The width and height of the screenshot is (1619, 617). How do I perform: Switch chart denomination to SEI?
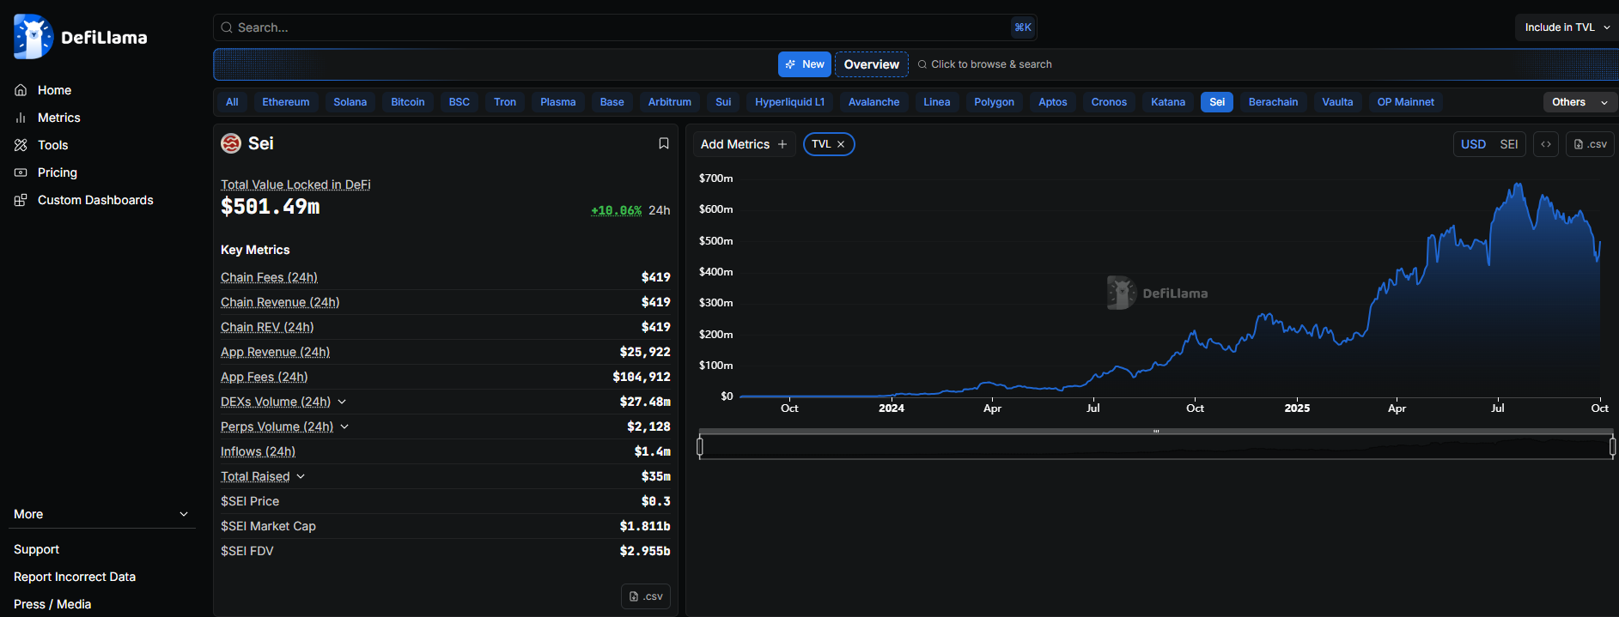(1508, 144)
